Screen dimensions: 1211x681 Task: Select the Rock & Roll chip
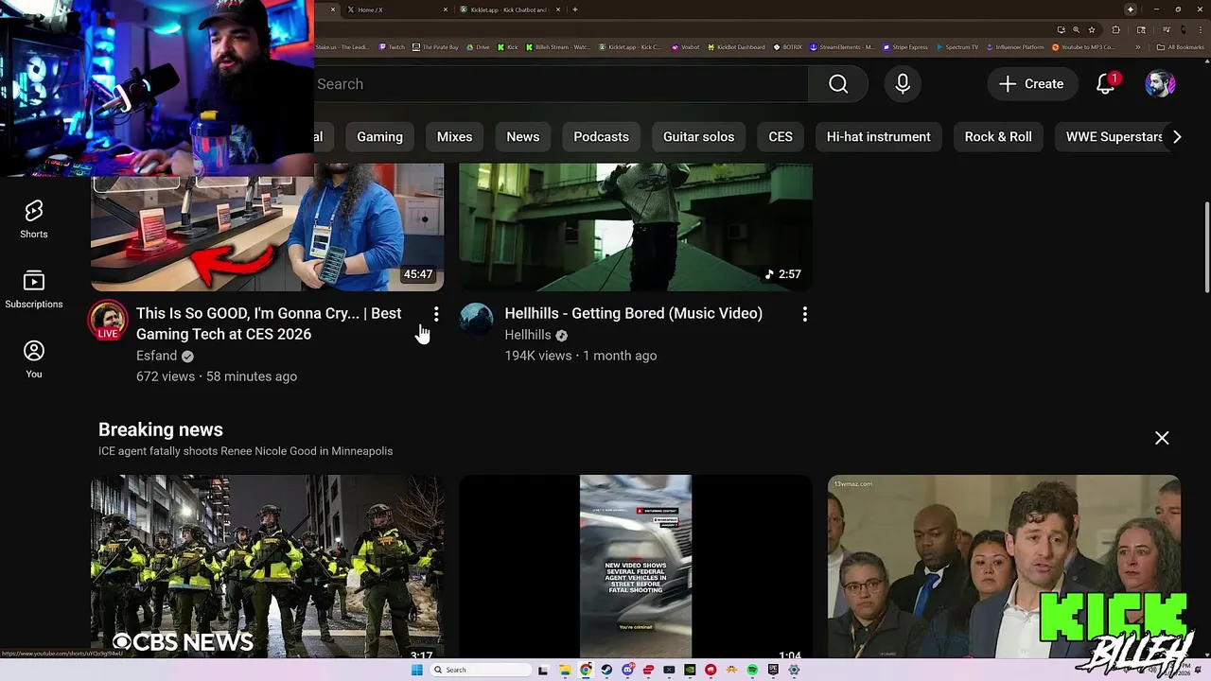(x=998, y=137)
